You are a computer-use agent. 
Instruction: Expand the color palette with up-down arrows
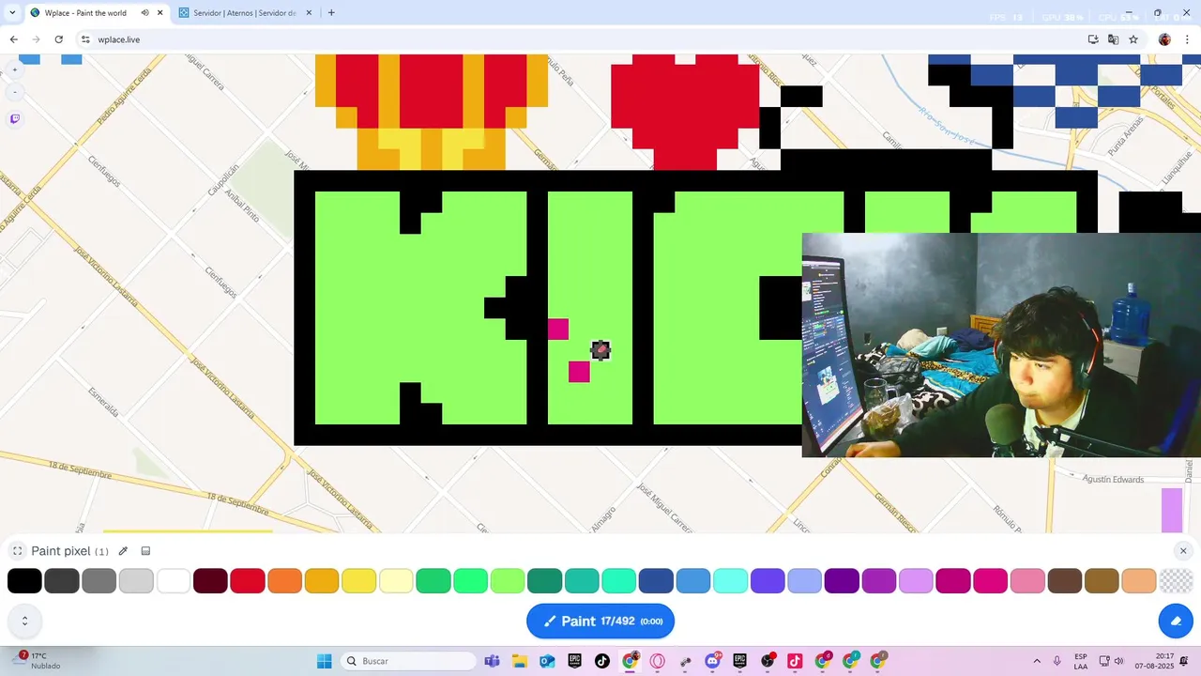[x=24, y=621]
